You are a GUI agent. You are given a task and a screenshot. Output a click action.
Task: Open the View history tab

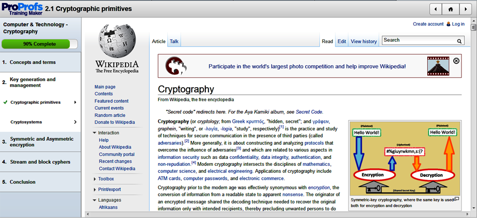364,41
